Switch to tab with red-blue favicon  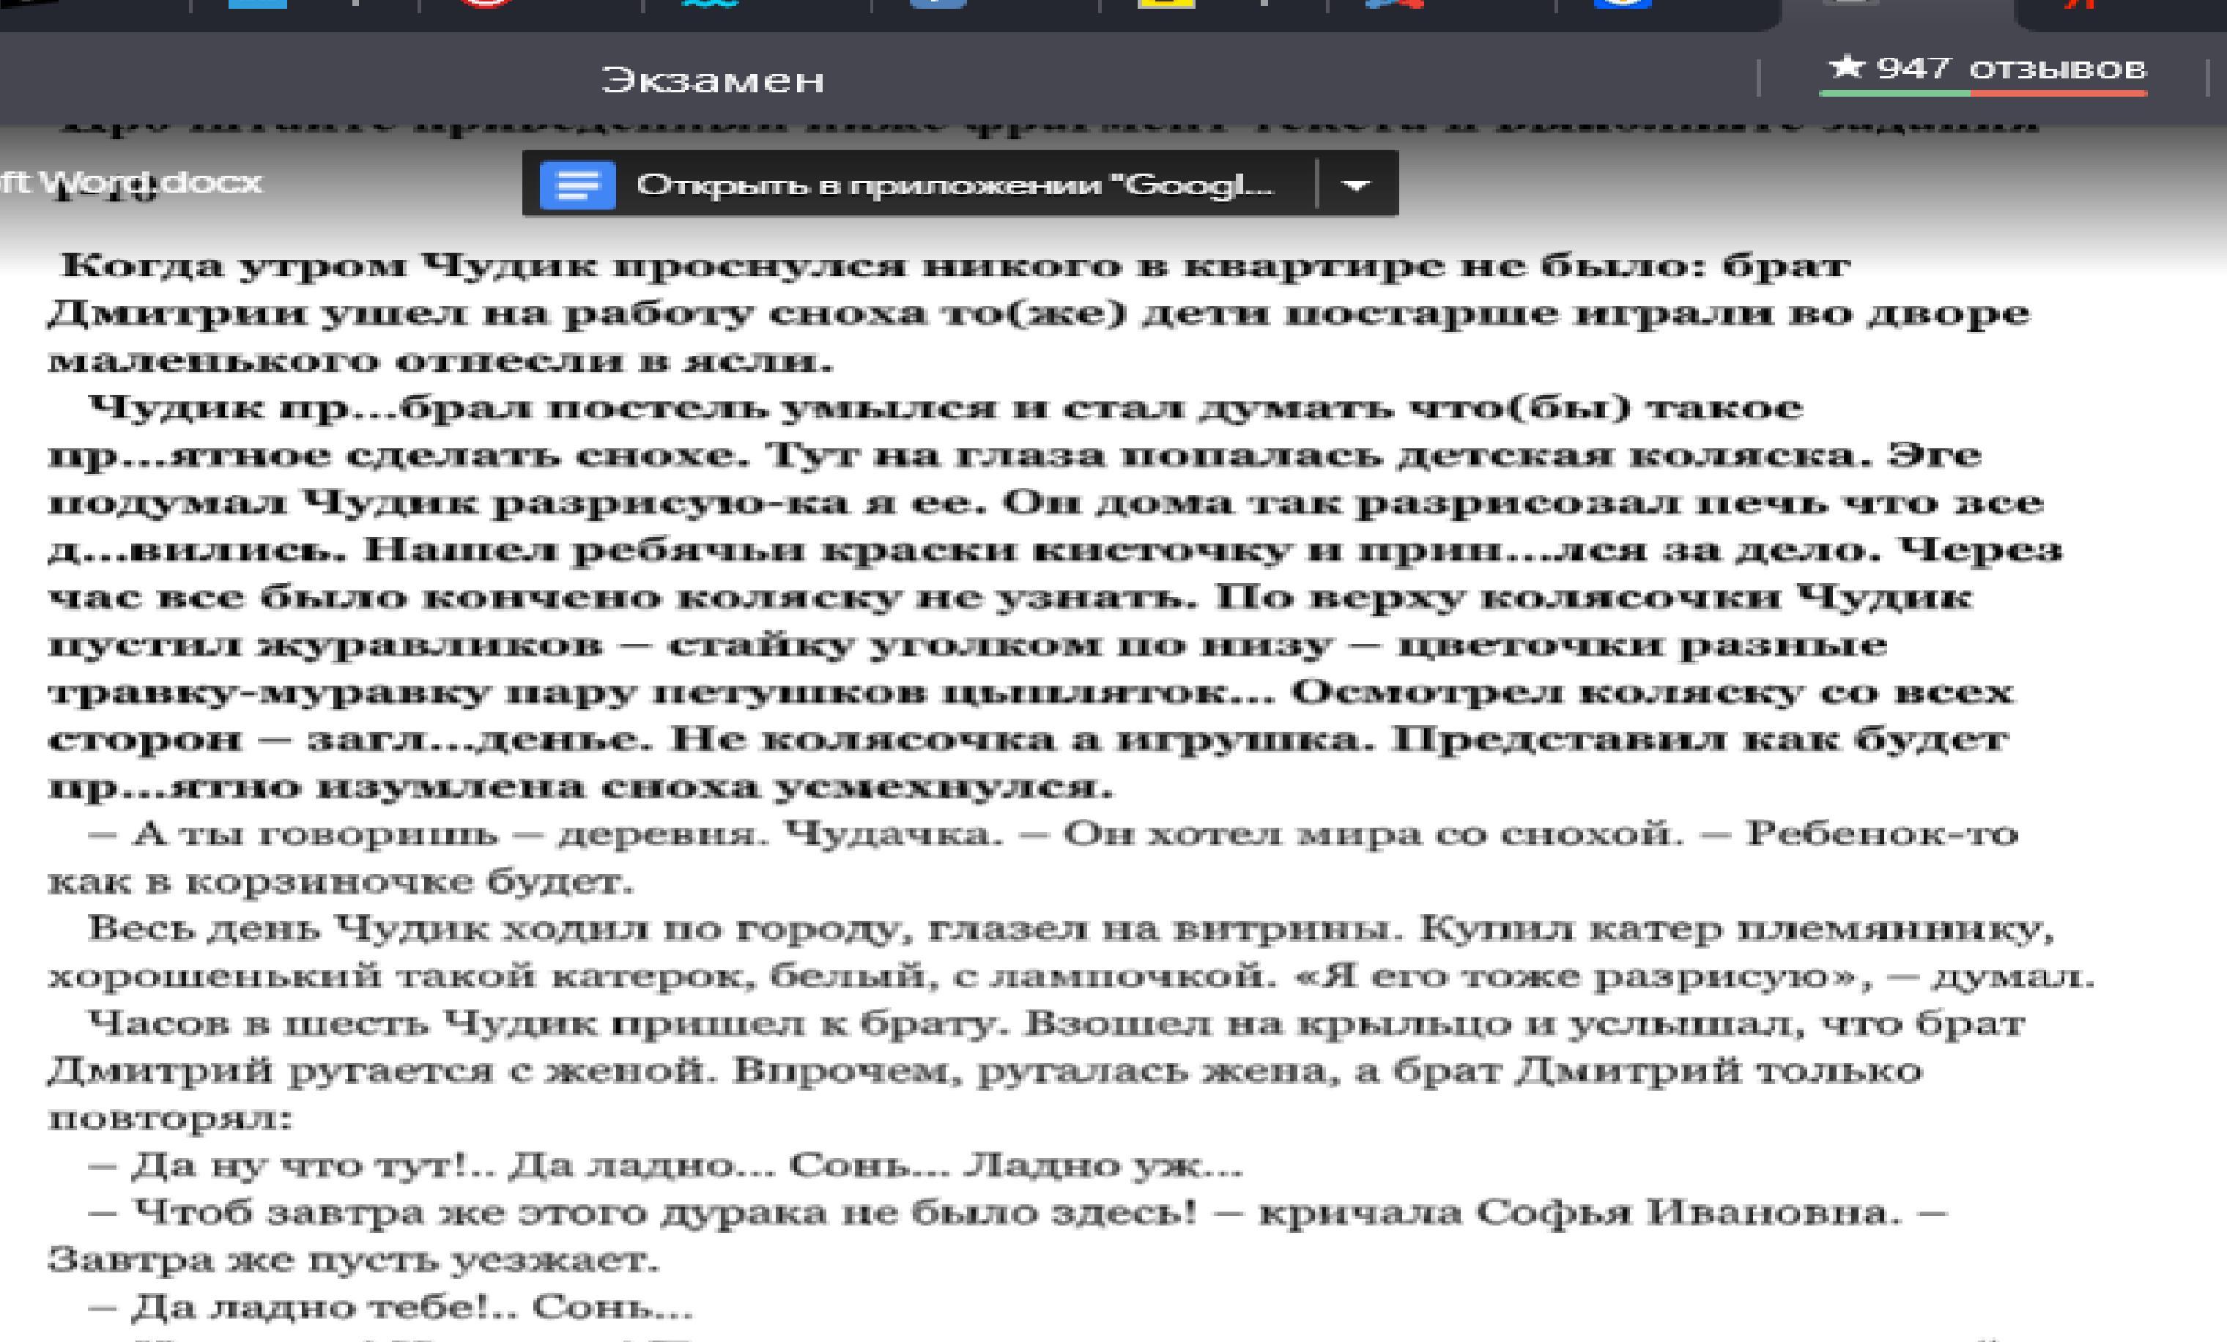point(1395,4)
